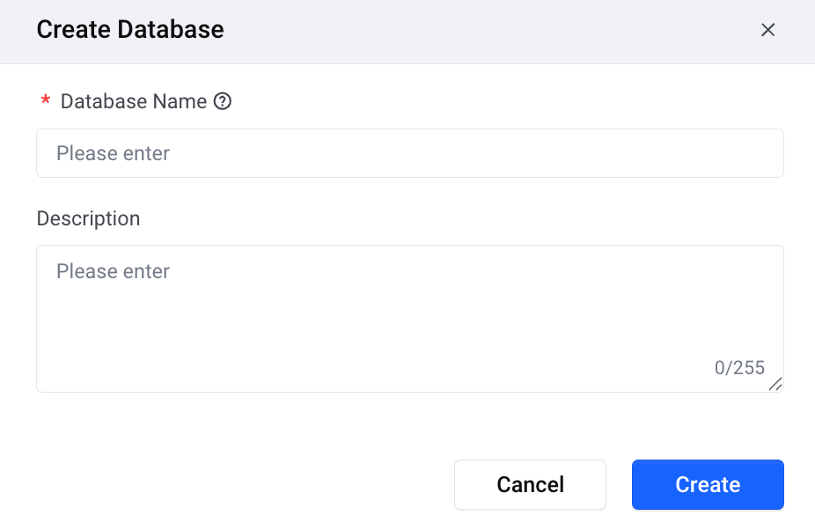Click the resize handle of Description box
815x530 pixels.
coord(775,384)
